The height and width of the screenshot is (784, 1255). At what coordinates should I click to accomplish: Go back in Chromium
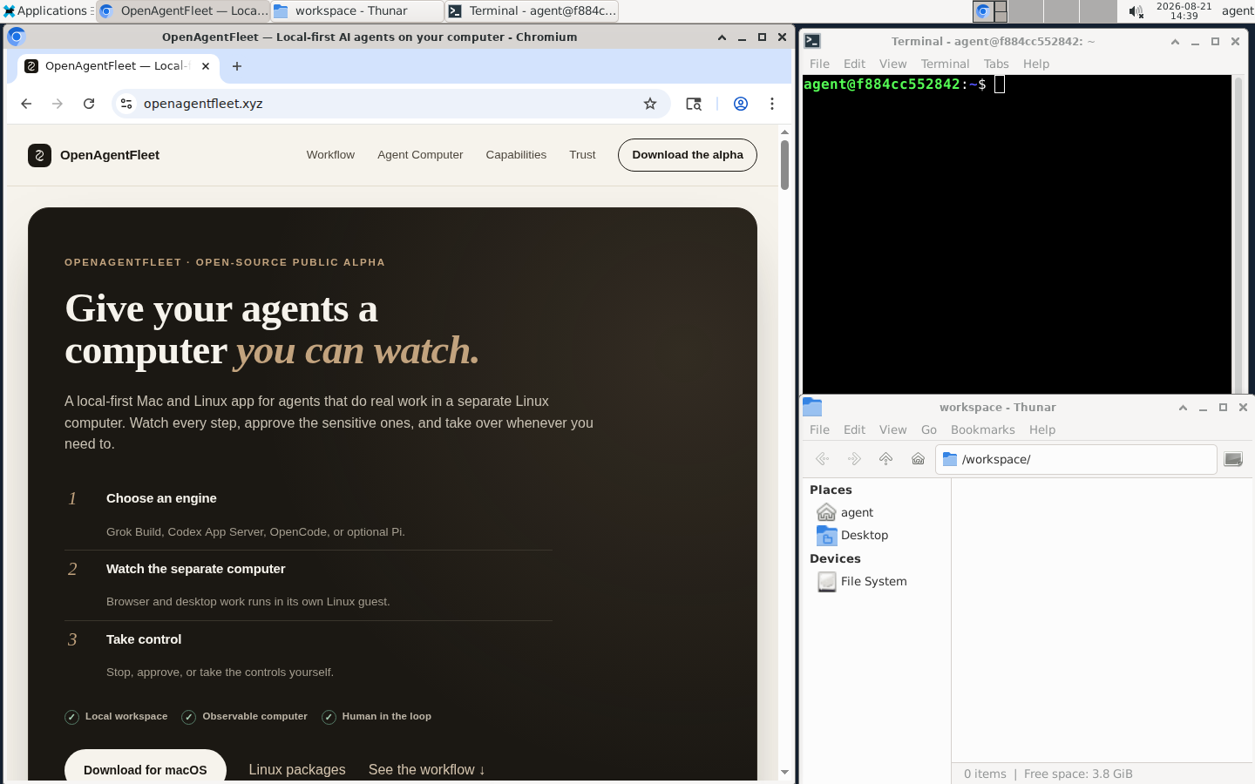click(26, 104)
